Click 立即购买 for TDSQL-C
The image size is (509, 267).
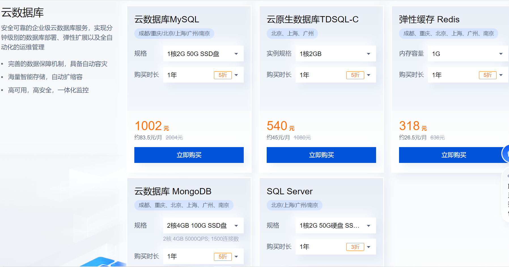(x=321, y=155)
